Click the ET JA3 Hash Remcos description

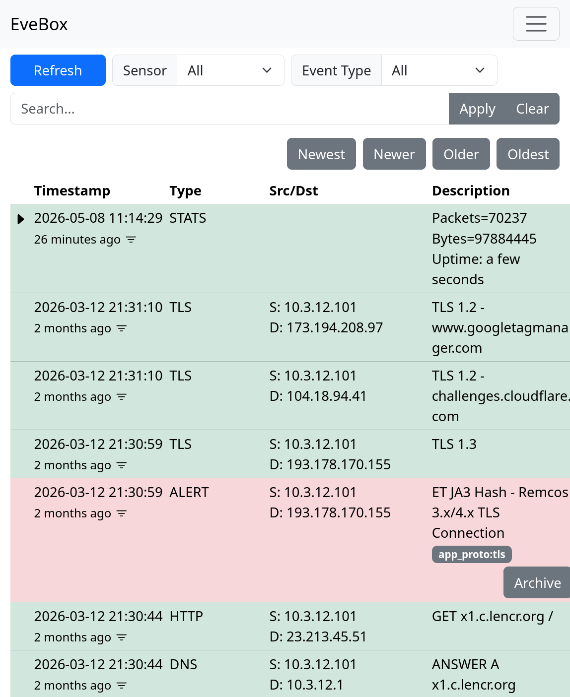point(500,512)
